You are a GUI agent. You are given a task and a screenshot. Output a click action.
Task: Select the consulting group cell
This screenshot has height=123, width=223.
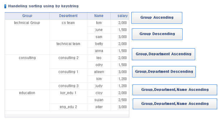coord(27,72)
